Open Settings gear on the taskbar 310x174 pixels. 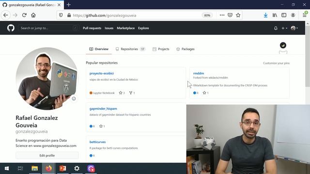(x=77, y=169)
